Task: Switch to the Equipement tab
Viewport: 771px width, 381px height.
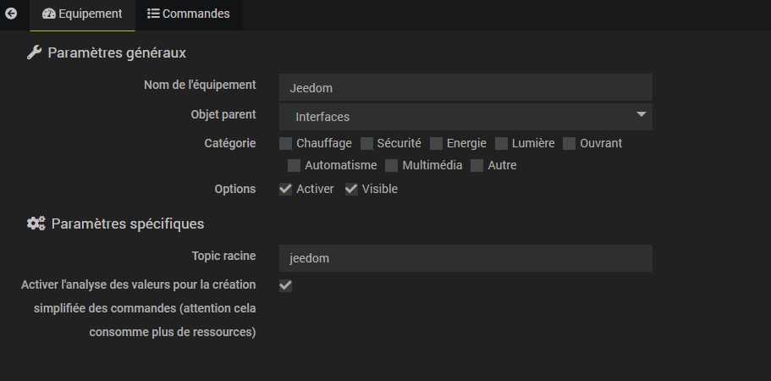Action: (83, 14)
